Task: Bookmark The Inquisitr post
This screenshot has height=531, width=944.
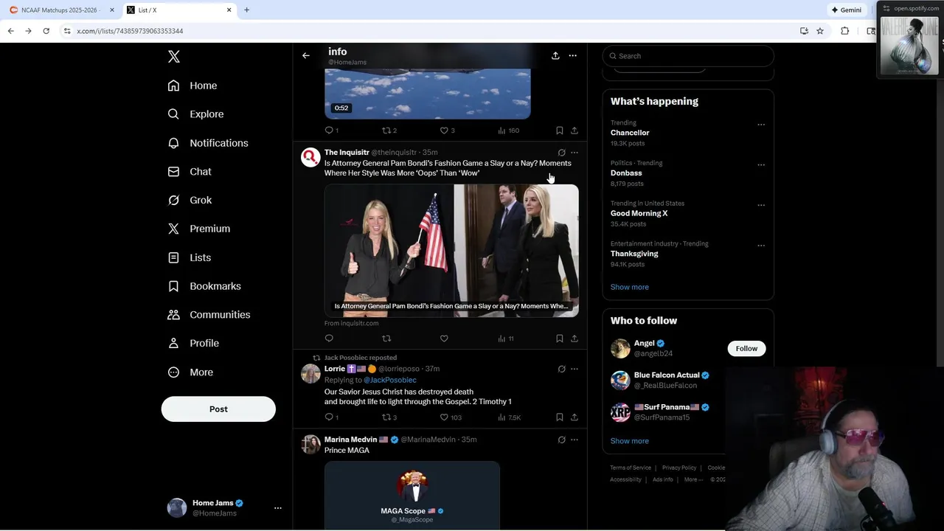Action: (559, 339)
